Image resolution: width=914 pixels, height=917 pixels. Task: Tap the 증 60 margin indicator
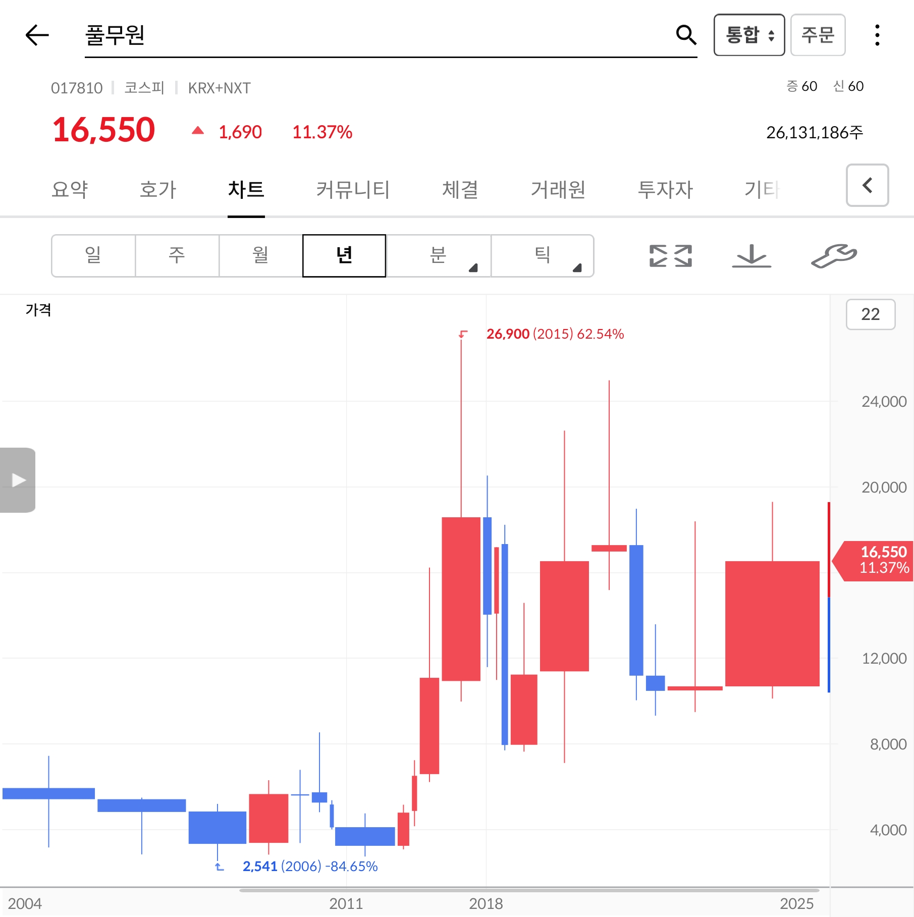coord(801,86)
